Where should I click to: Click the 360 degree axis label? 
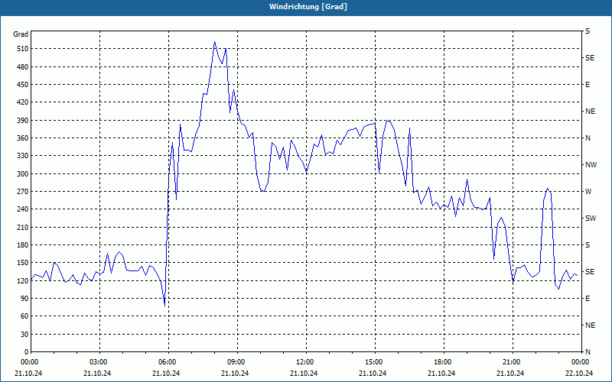(x=23, y=138)
